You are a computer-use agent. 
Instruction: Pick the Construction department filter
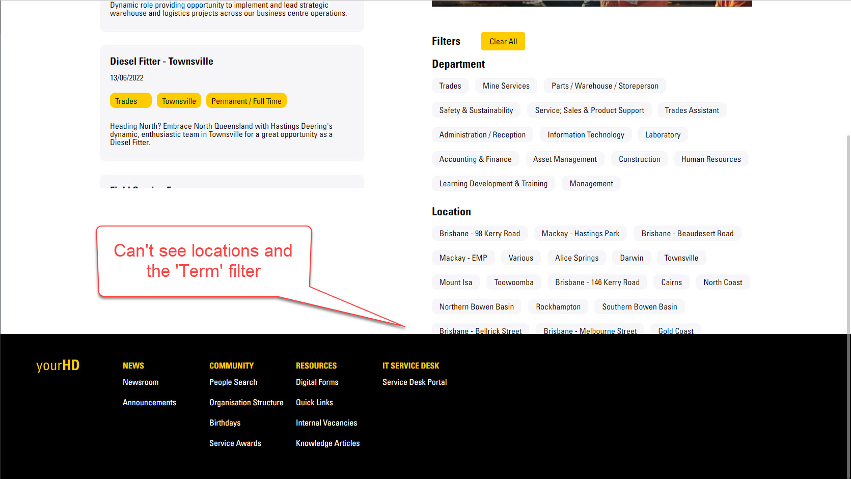[x=639, y=159]
